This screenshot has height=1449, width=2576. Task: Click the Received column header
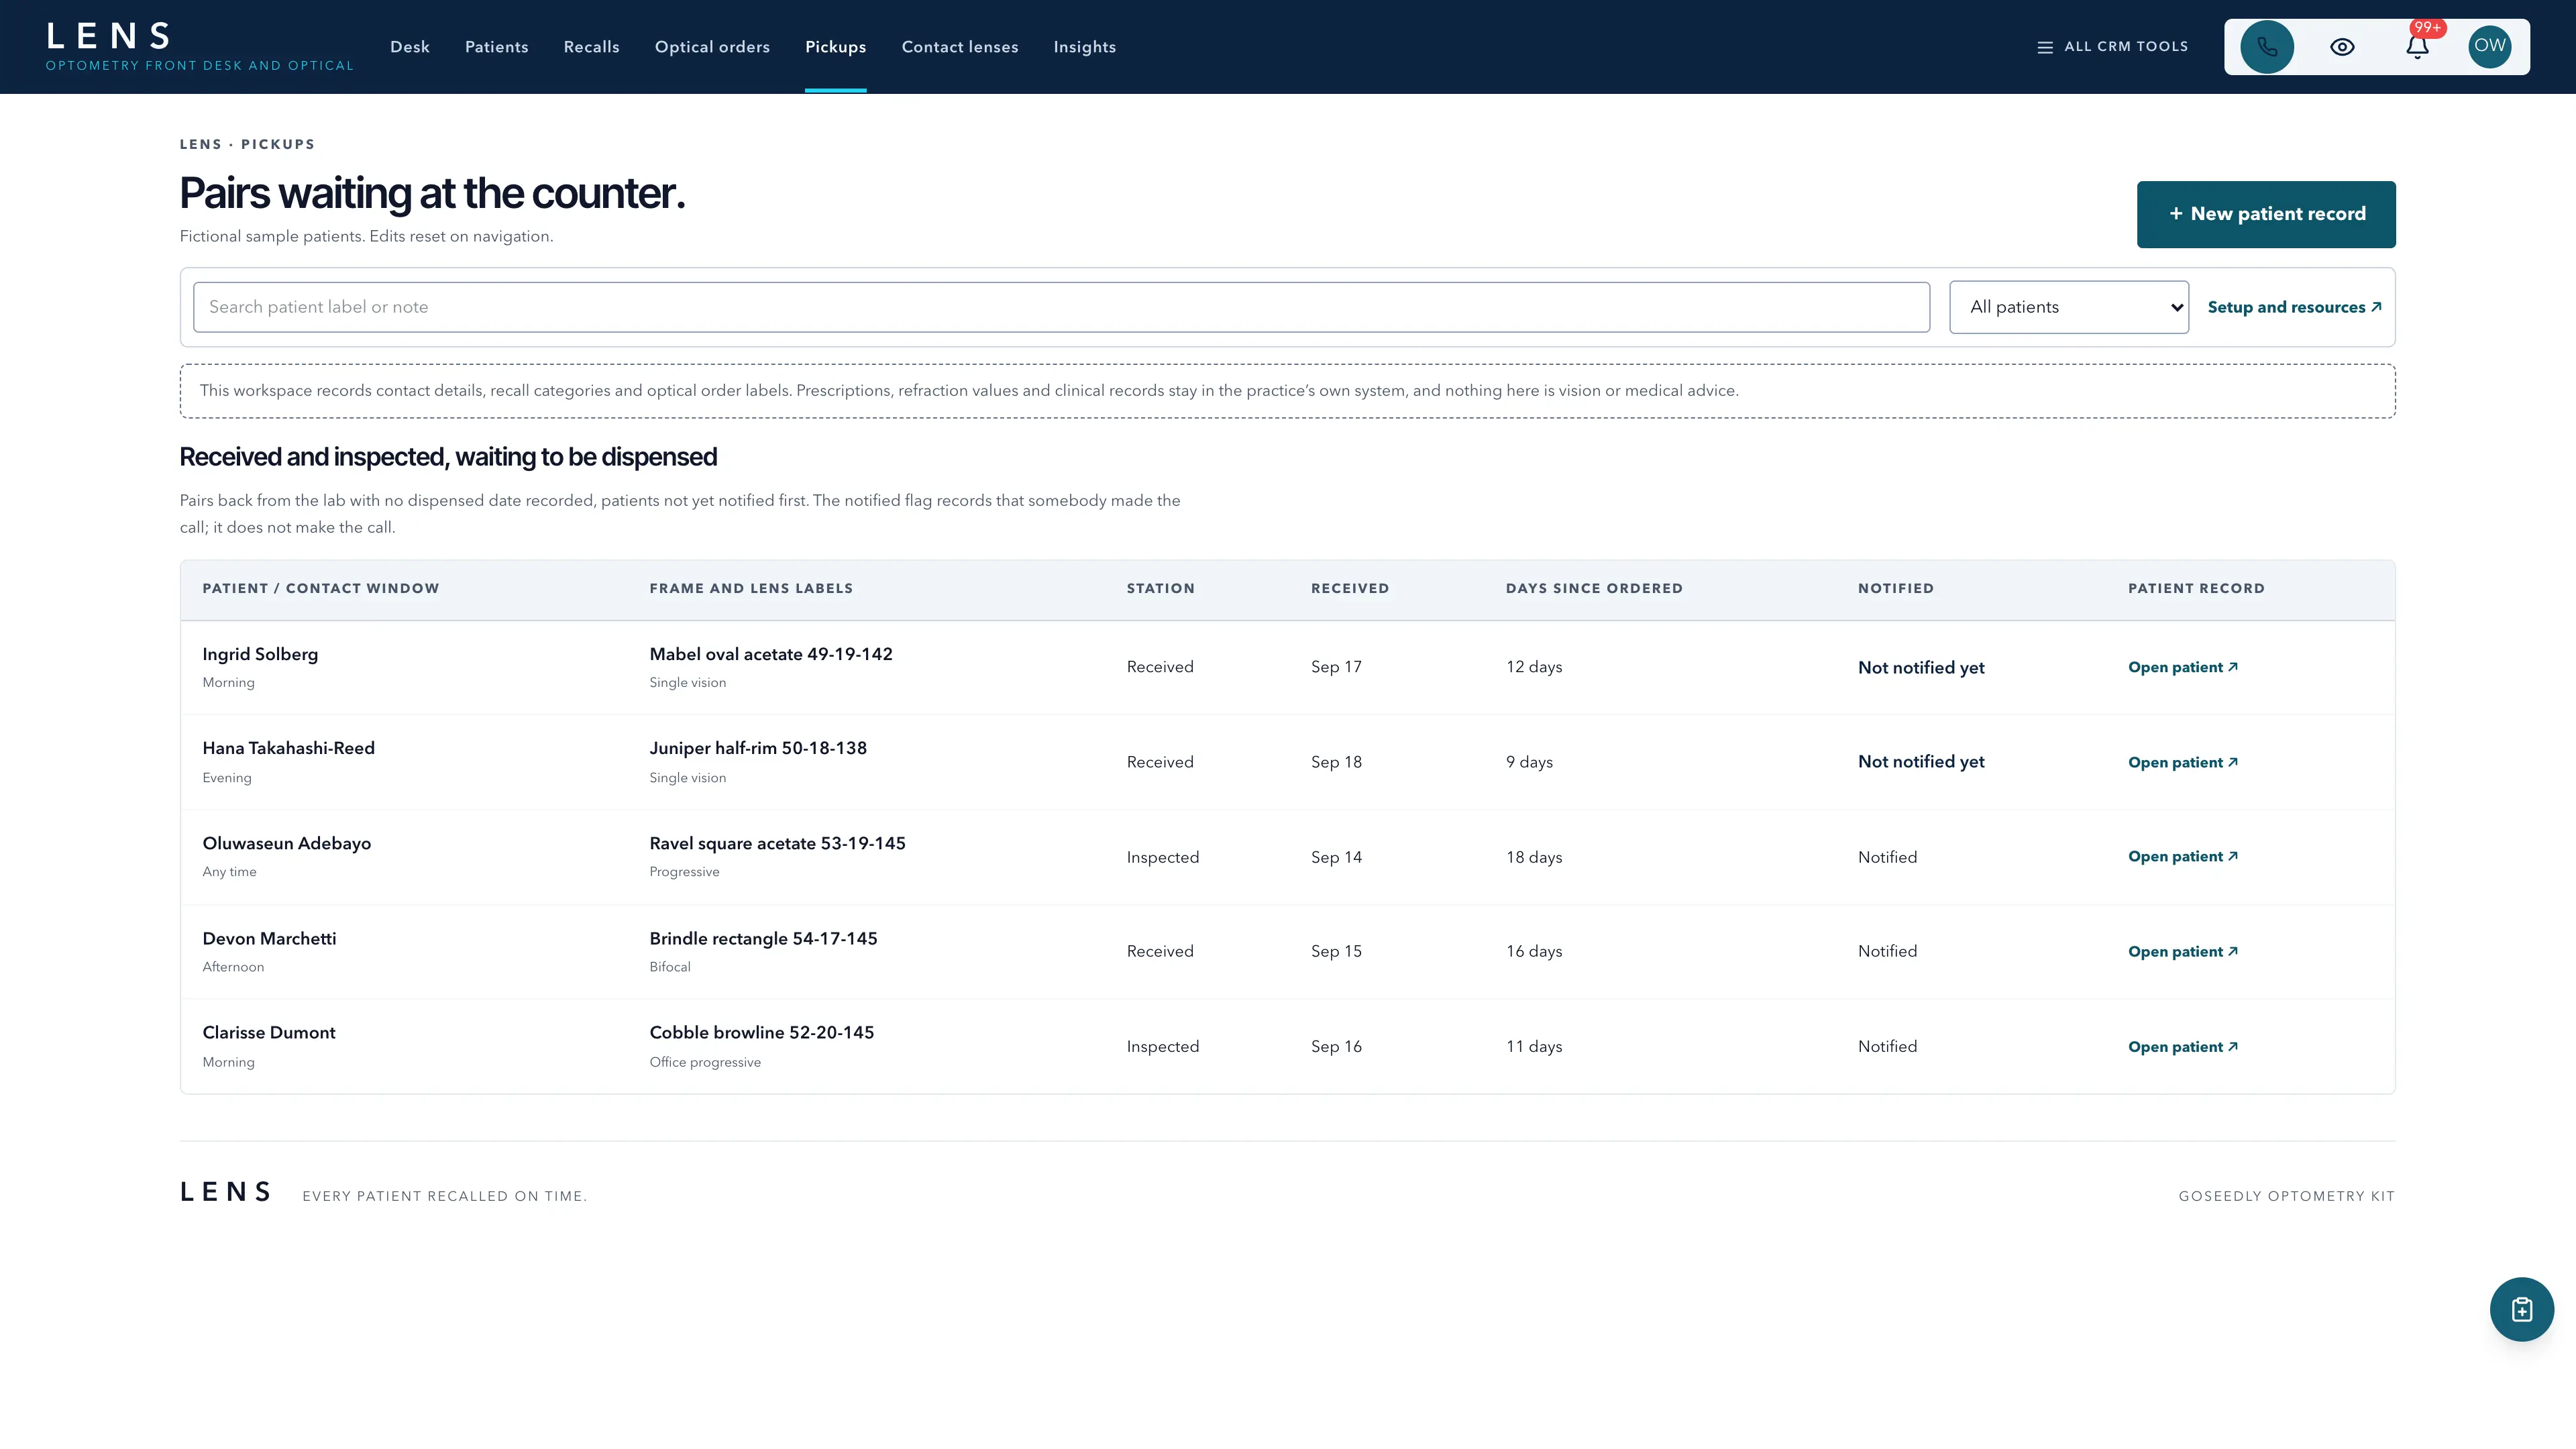click(x=1349, y=588)
